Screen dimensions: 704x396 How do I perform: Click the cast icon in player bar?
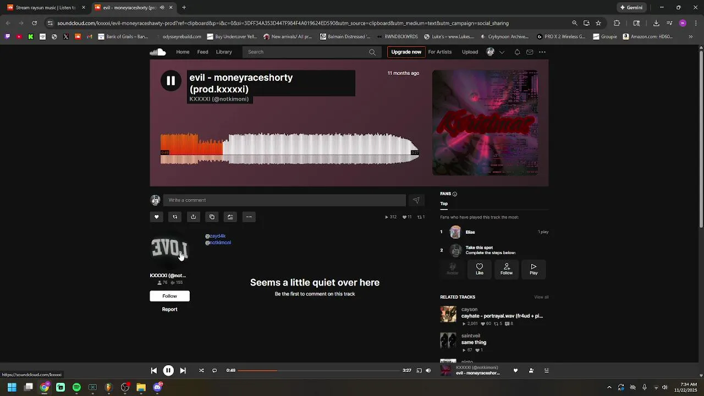(419, 371)
